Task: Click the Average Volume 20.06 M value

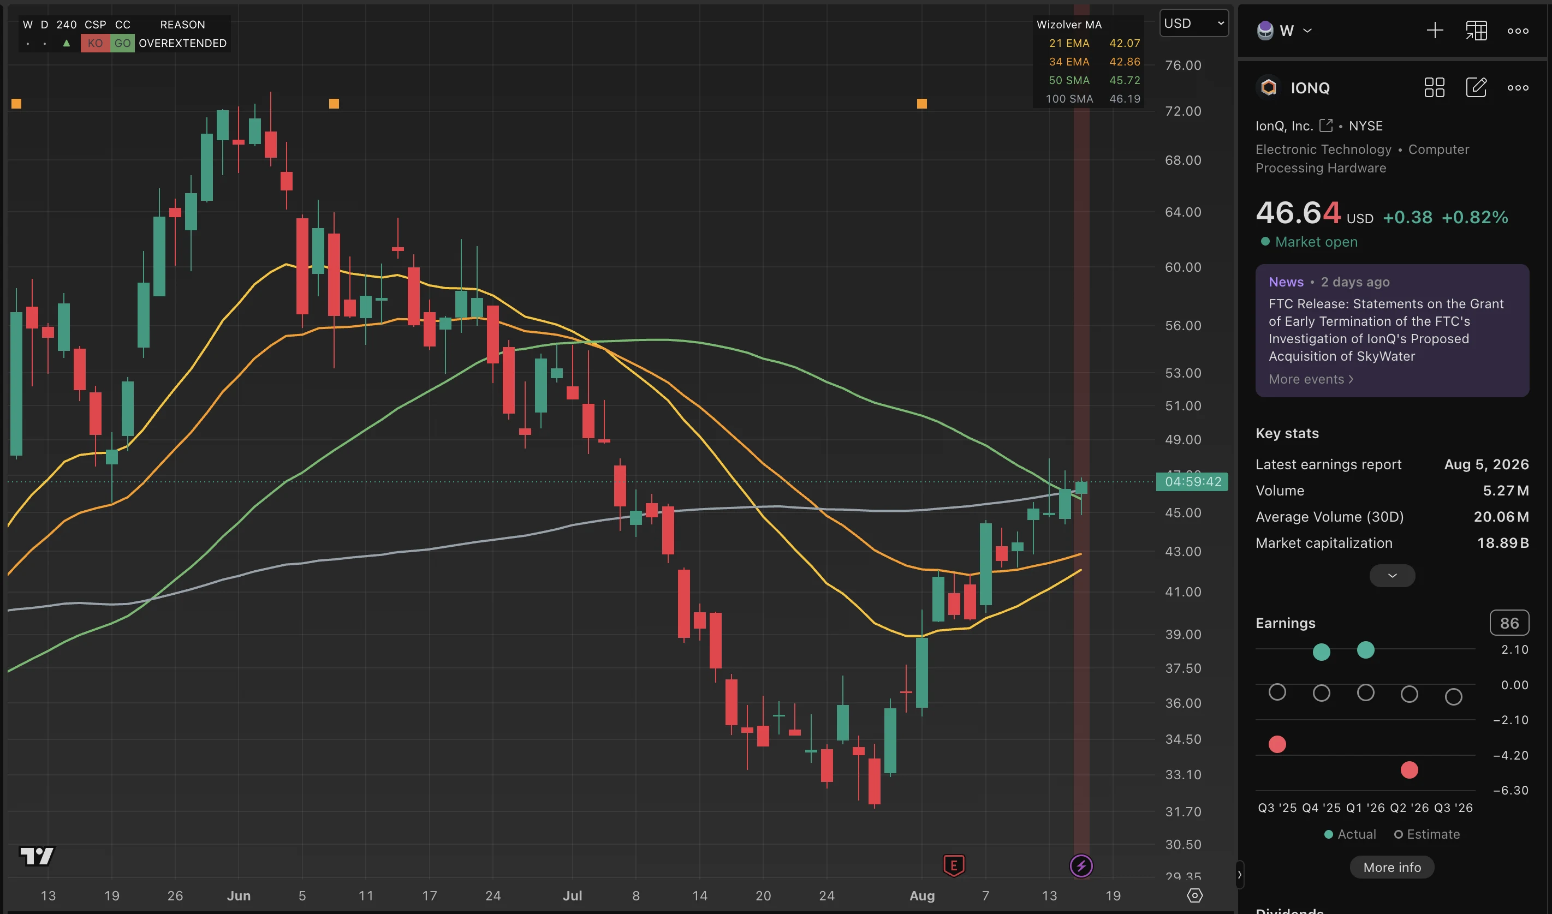Action: pyautogui.click(x=1501, y=517)
